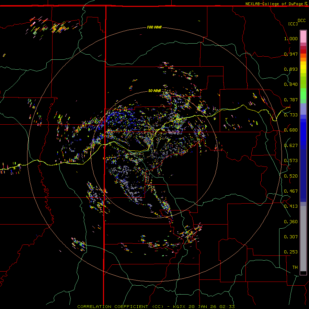Click the 0.680 scale value
The height and width of the screenshot is (309, 309).
pos(291,130)
